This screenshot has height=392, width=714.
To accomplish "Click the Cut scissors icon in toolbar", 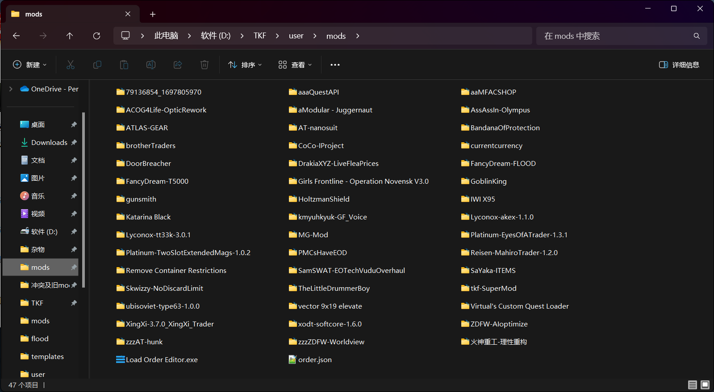I will (71, 65).
